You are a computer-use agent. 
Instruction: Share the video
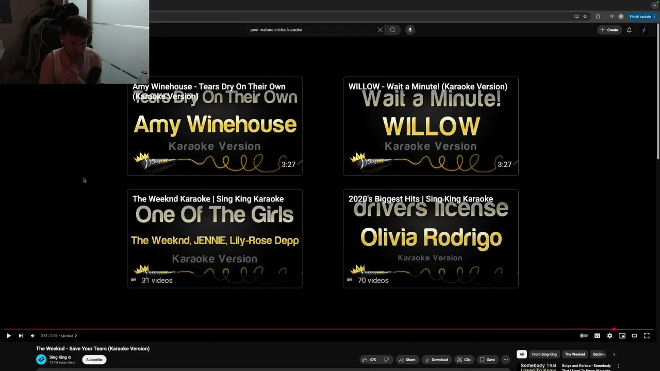point(407,360)
